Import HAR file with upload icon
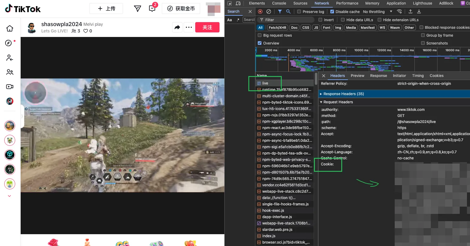This screenshot has width=470, height=246. pyautogui.click(x=410, y=12)
